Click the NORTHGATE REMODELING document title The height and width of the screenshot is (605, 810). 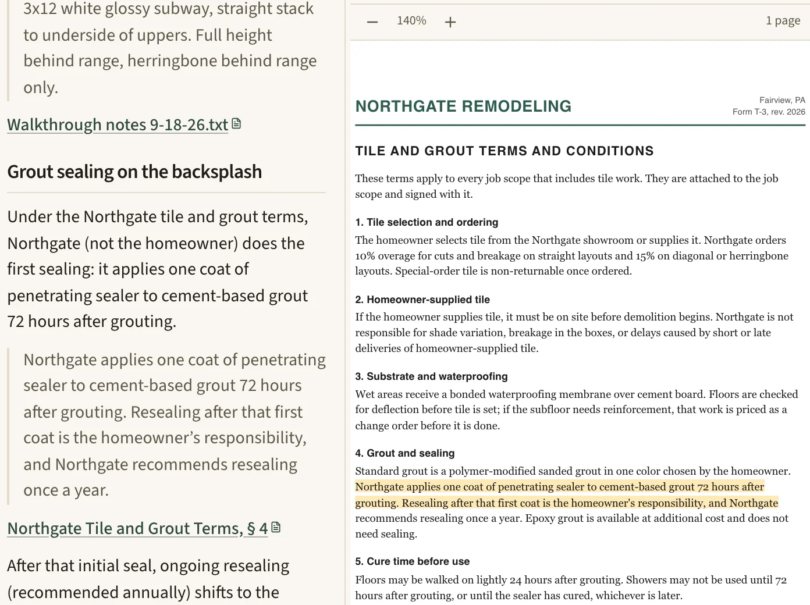(x=463, y=106)
